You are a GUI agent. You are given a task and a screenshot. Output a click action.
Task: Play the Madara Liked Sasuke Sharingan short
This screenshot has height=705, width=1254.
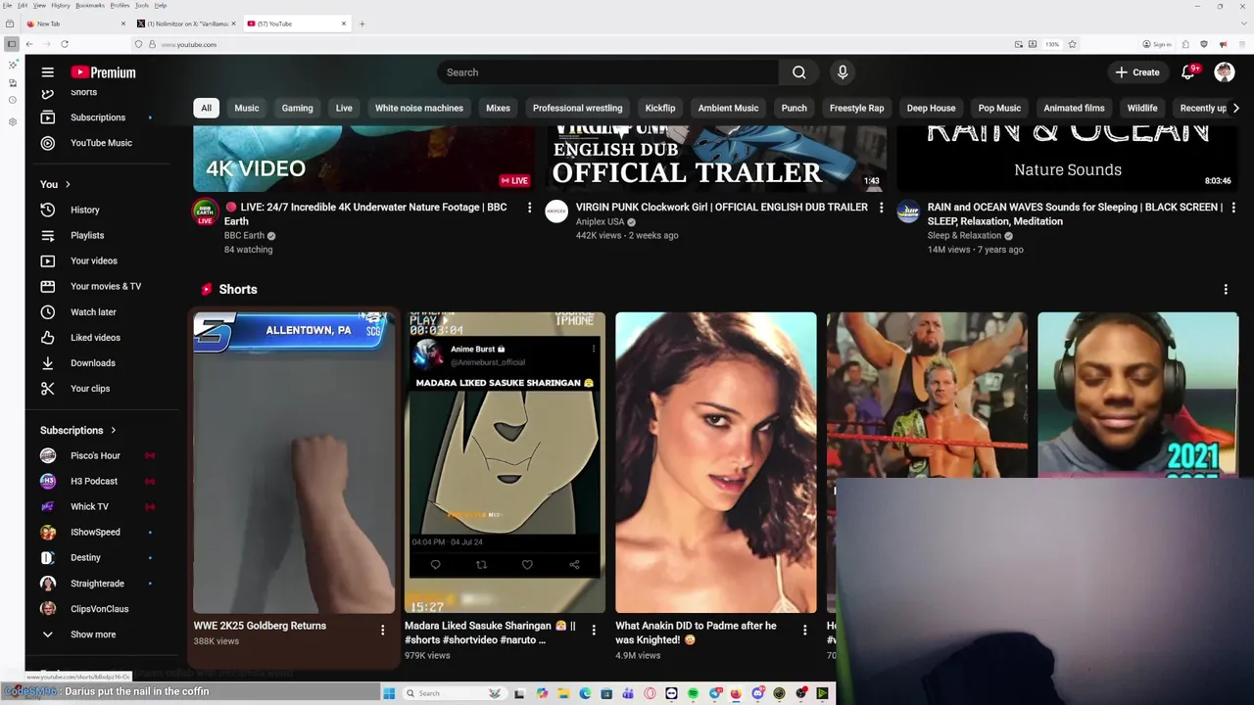[x=505, y=462]
